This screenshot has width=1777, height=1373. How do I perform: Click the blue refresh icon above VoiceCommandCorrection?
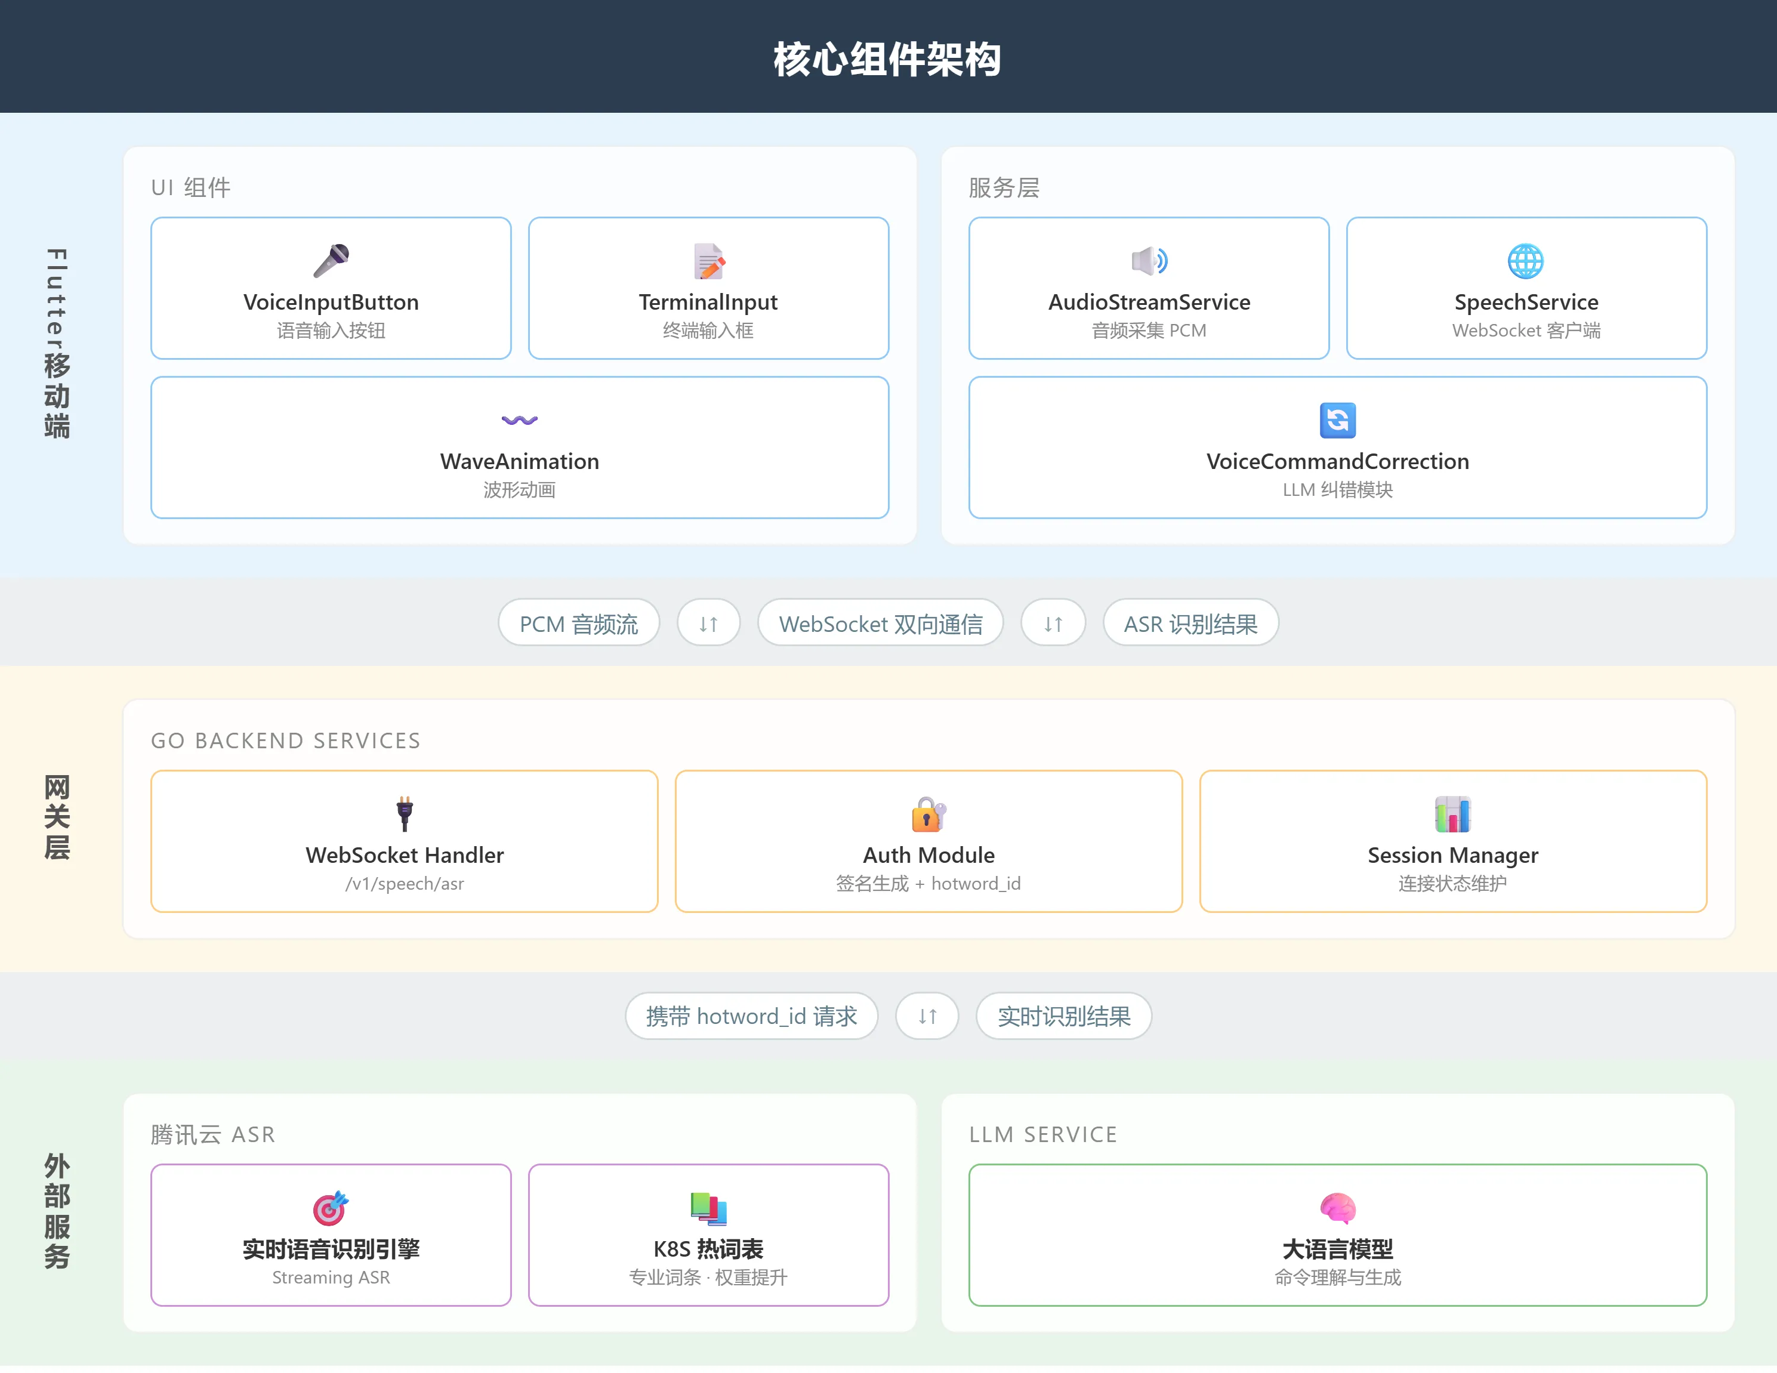[1338, 421]
